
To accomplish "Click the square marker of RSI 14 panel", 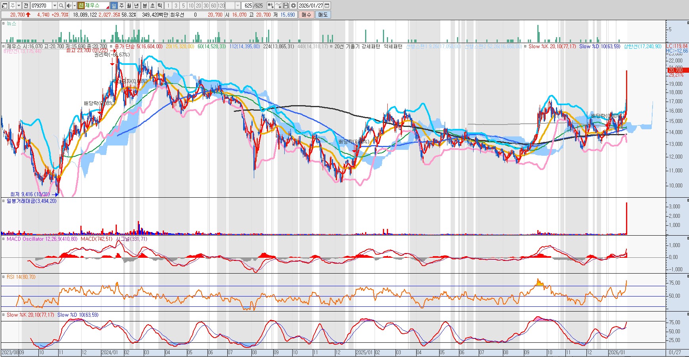I will tap(4, 277).
